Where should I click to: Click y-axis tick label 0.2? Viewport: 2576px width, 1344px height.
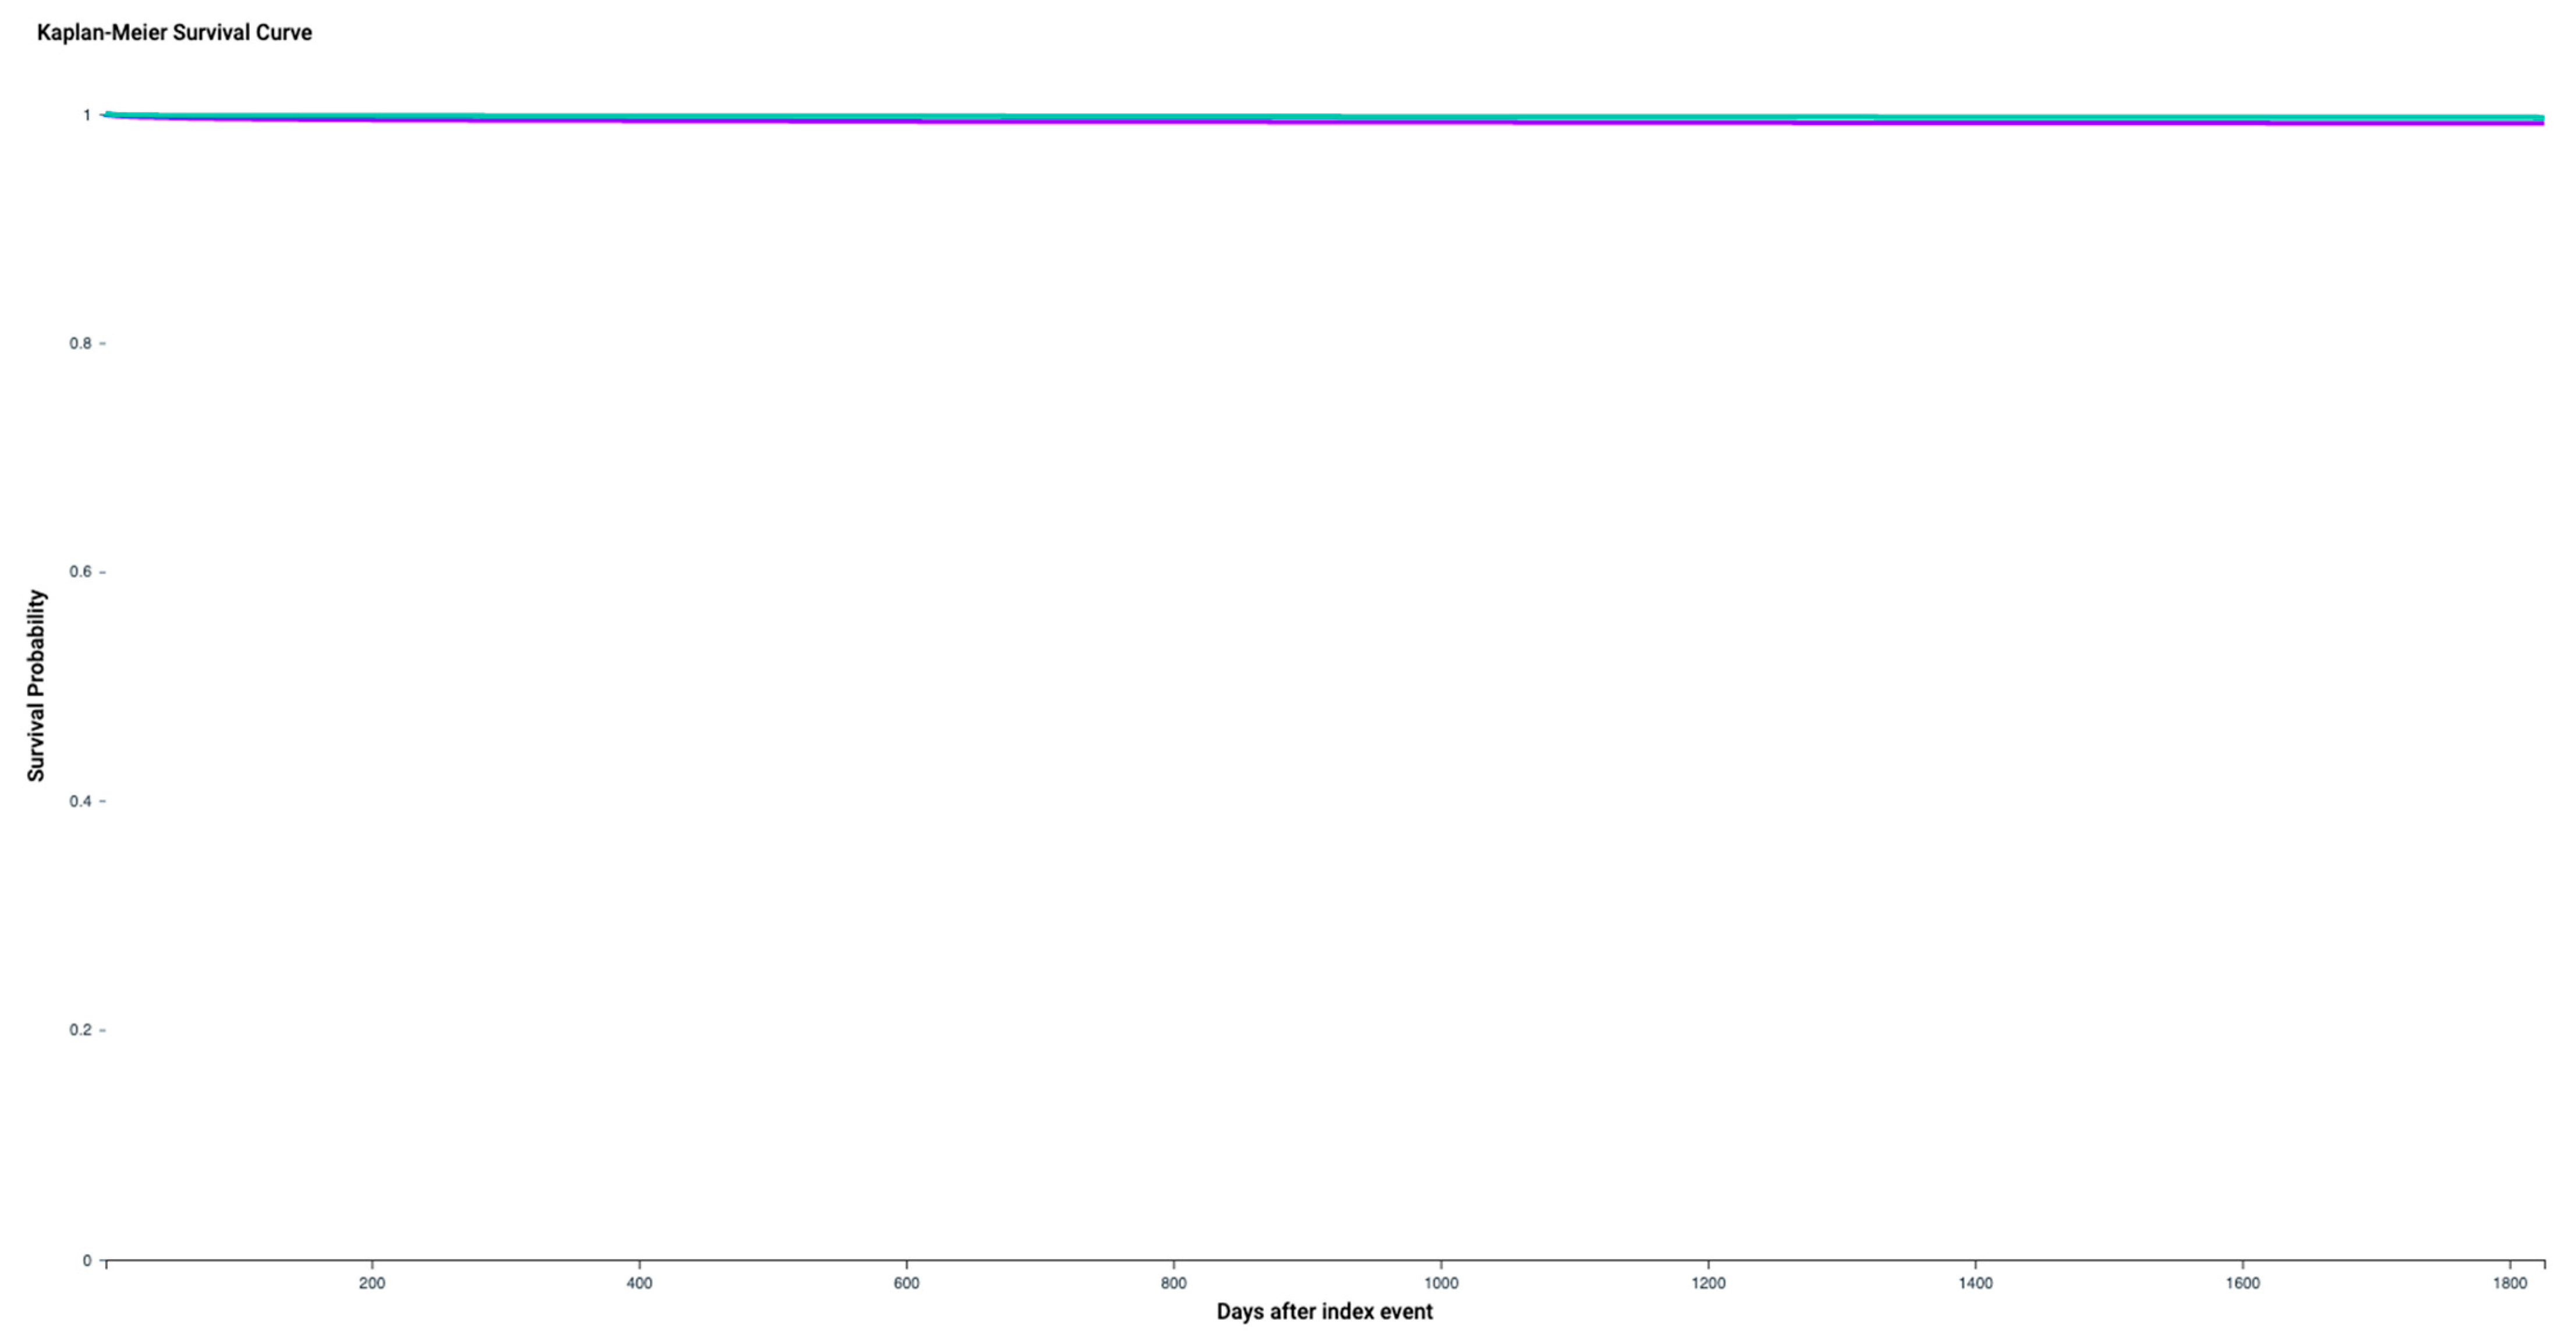coord(80,1030)
